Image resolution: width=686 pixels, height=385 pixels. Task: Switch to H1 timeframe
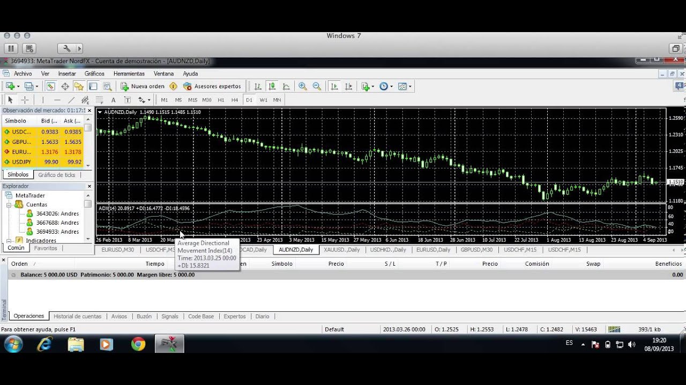coord(221,100)
